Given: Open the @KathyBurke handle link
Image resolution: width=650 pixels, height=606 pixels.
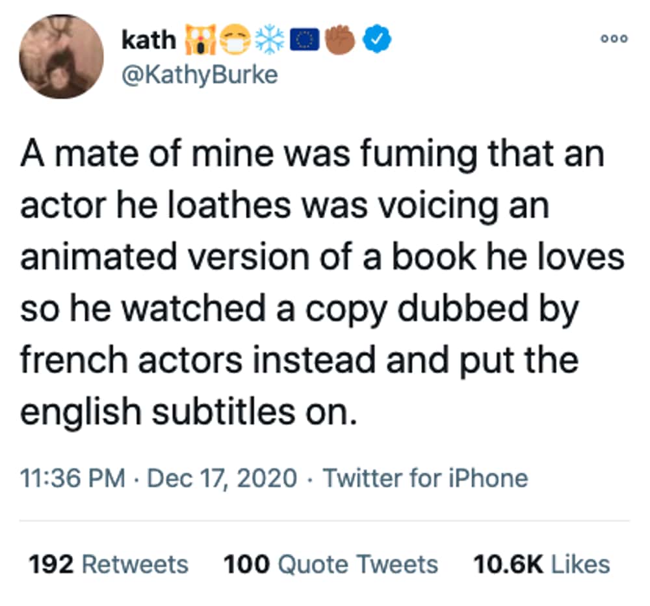Looking at the screenshot, I should (x=200, y=75).
